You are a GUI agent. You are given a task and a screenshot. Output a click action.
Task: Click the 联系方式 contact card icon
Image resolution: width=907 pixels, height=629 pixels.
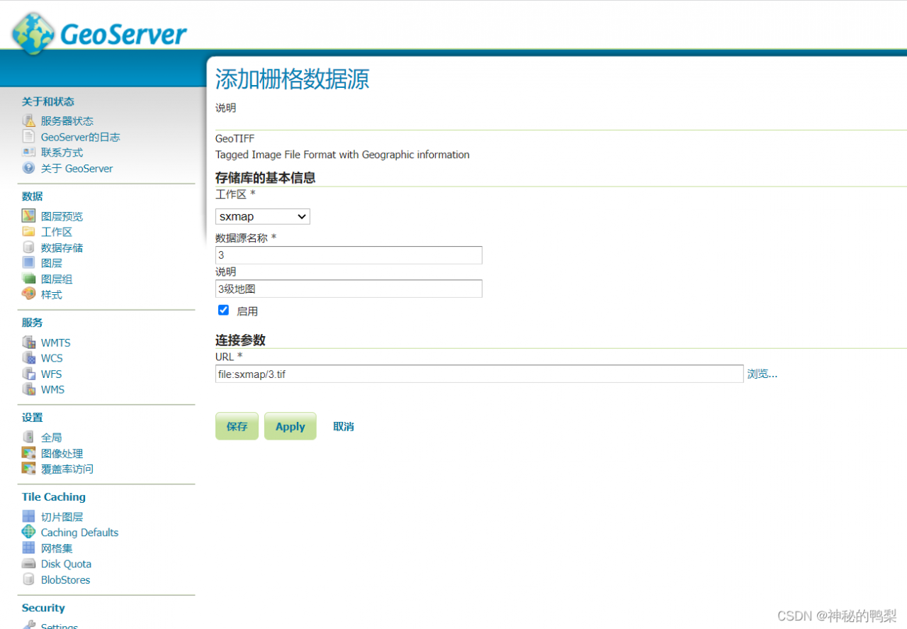coord(28,152)
